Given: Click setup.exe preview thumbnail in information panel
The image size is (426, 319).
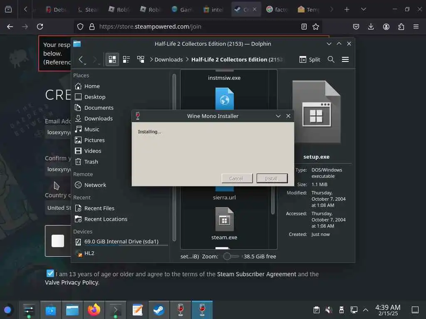Looking at the screenshot, I should coord(317,112).
